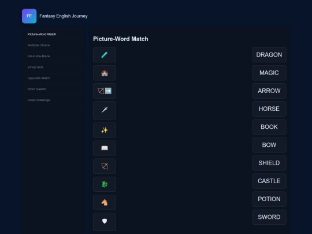
Task: Click the single bow emoji tile
Action: click(x=105, y=166)
